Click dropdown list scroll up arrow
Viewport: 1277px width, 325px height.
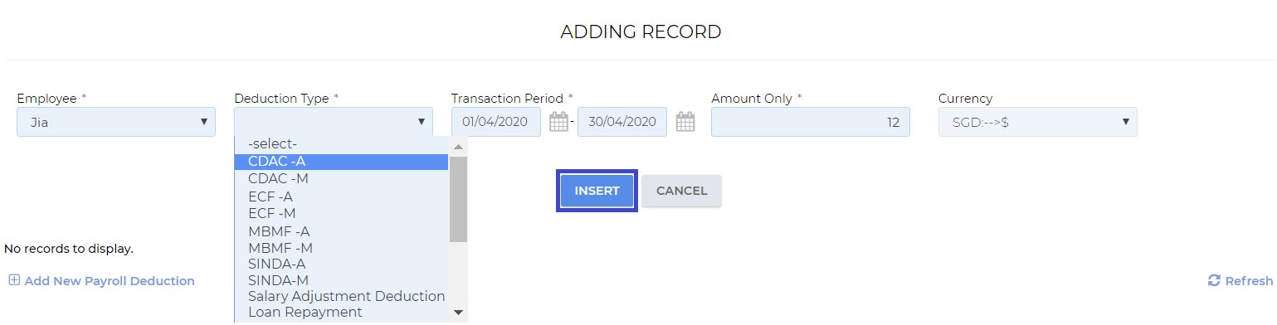point(458,146)
